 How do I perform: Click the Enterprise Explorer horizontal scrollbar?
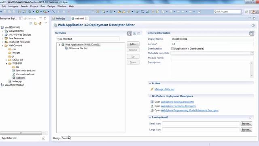[x=21, y=133]
